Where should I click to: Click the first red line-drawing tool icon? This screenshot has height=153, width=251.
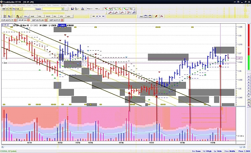click(110, 13)
